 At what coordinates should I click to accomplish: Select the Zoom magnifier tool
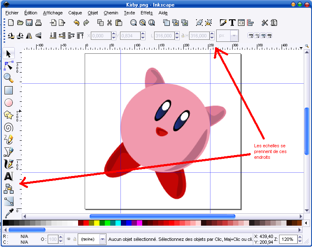point(9,78)
